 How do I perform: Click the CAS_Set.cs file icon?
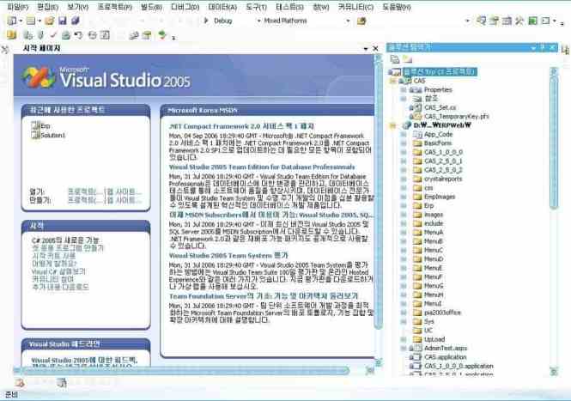[x=417, y=107]
